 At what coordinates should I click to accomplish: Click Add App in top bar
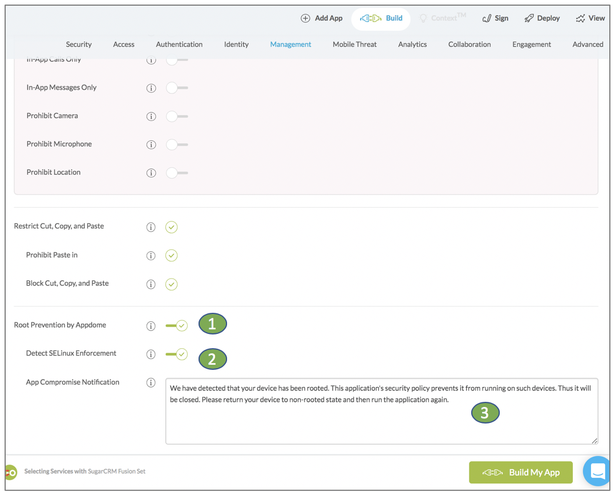[x=322, y=18]
